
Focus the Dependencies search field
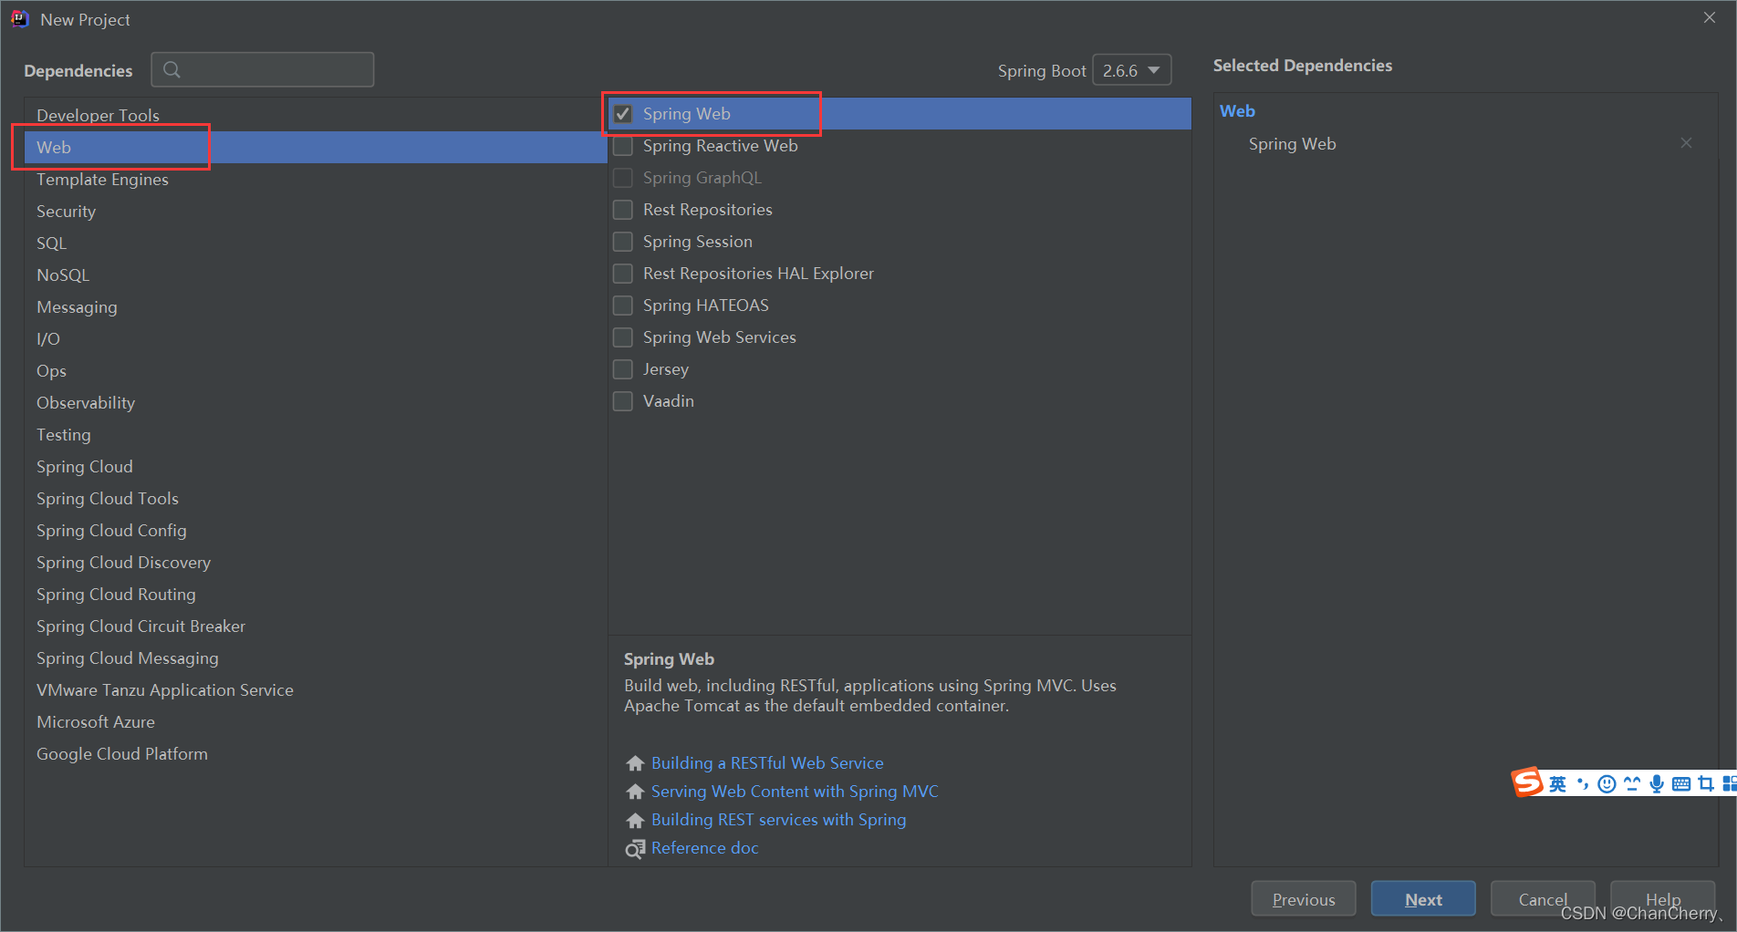click(263, 69)
